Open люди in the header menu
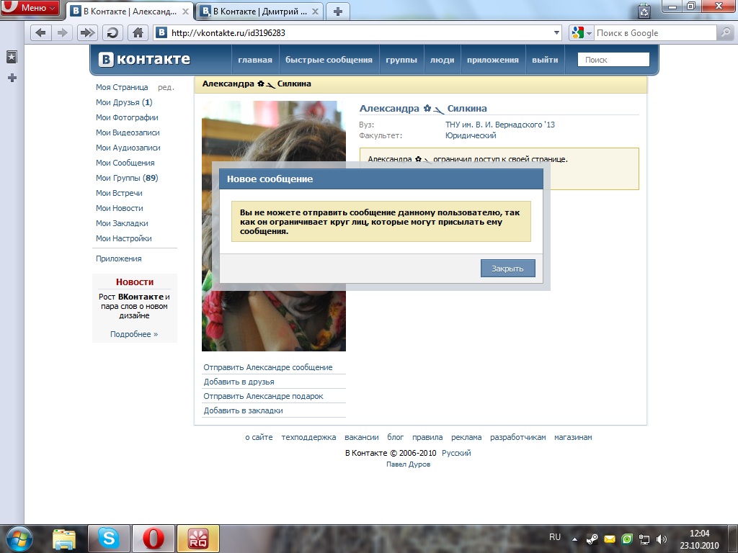738x553 pixels. pyautogui.click(x=442, y=60)
